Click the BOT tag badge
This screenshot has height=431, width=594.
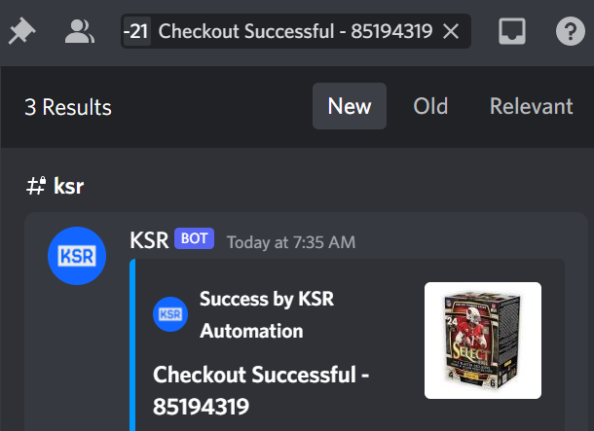(x=195, y=238)
